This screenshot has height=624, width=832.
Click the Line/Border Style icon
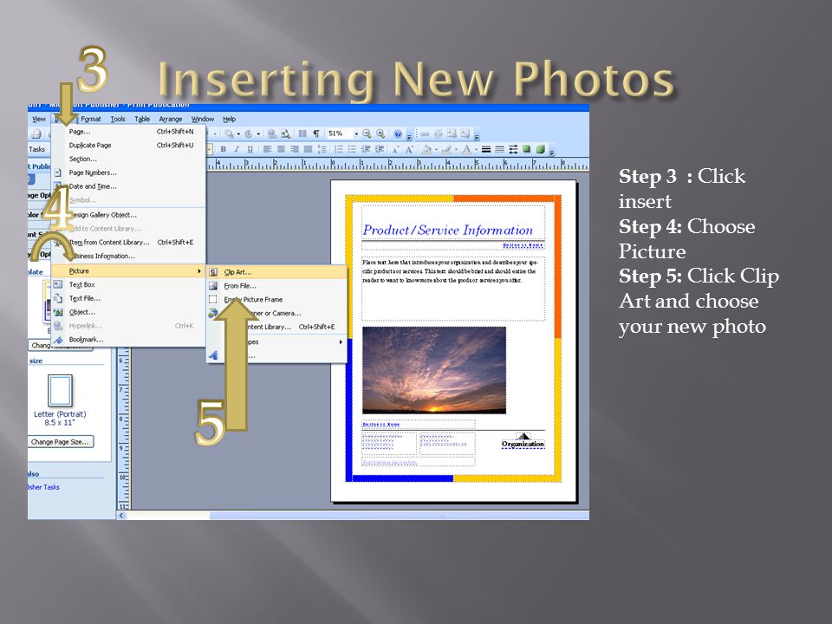coord(486,149)
